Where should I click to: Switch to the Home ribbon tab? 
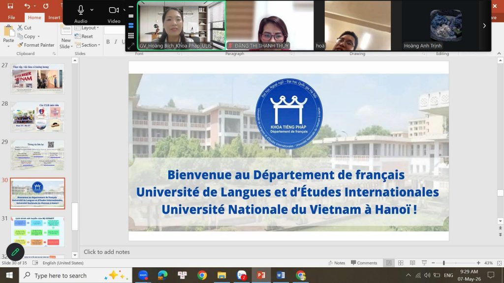tap(34, 17)
